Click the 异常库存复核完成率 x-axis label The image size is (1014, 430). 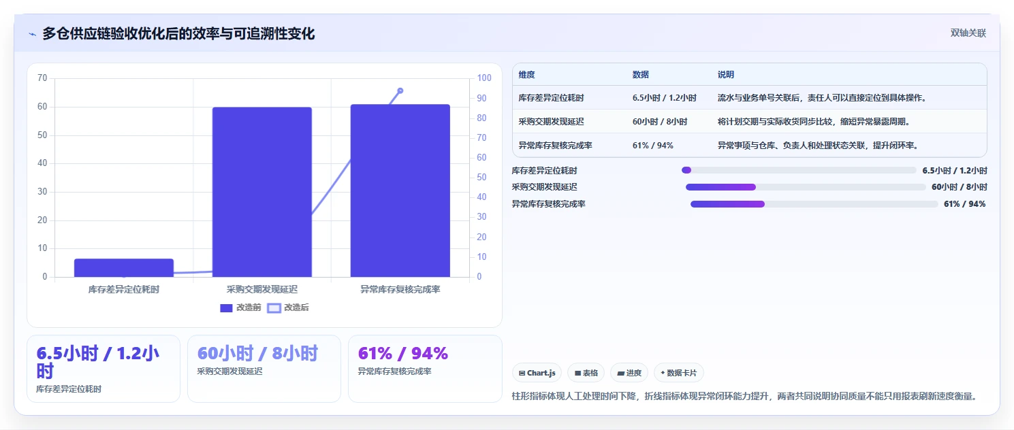click(x=400, y=289)
